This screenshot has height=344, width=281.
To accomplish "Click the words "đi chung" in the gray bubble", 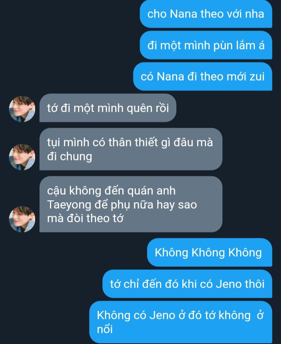I will (69, 157).
